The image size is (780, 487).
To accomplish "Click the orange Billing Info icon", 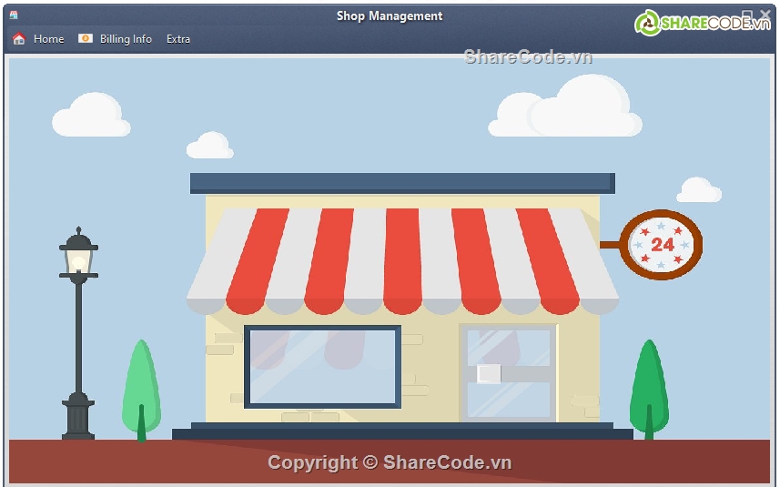I will [x=86, y=39].
